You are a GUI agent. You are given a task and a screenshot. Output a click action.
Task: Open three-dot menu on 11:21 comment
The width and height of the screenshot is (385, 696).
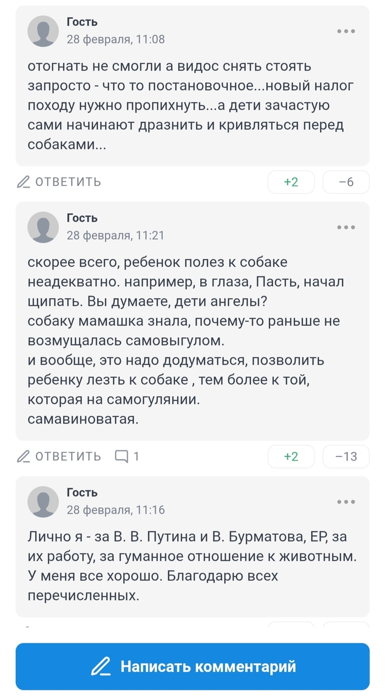tap(346, 227)
